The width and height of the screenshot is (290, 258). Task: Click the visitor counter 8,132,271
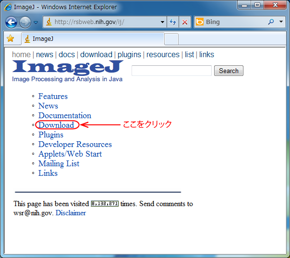point(105,204)
